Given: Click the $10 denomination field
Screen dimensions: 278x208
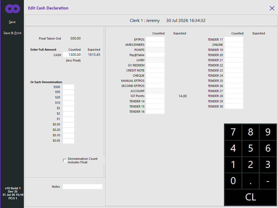Looking at the screenshot, I should click(x=68, y=103).
